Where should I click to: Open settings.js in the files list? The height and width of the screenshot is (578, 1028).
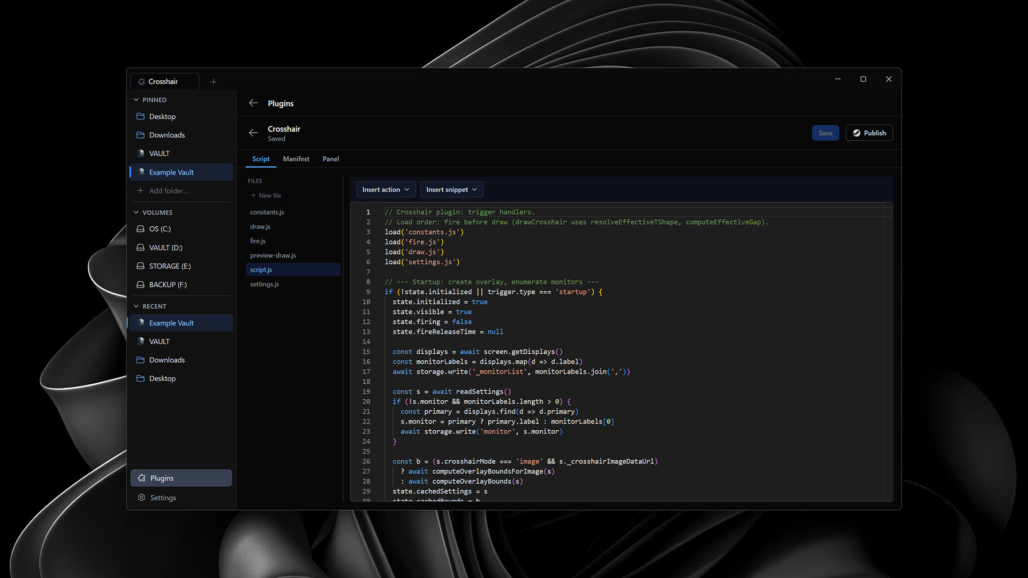click(x=264, y=284)
